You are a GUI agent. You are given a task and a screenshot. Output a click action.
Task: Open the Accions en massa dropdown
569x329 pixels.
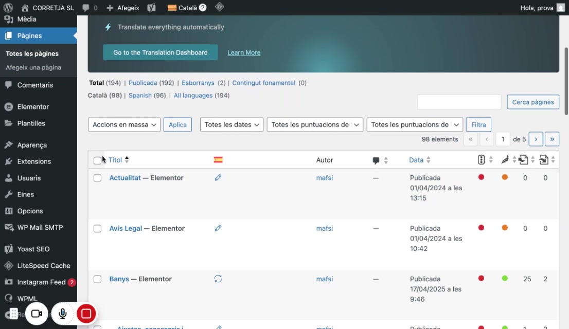pos(124,124)
